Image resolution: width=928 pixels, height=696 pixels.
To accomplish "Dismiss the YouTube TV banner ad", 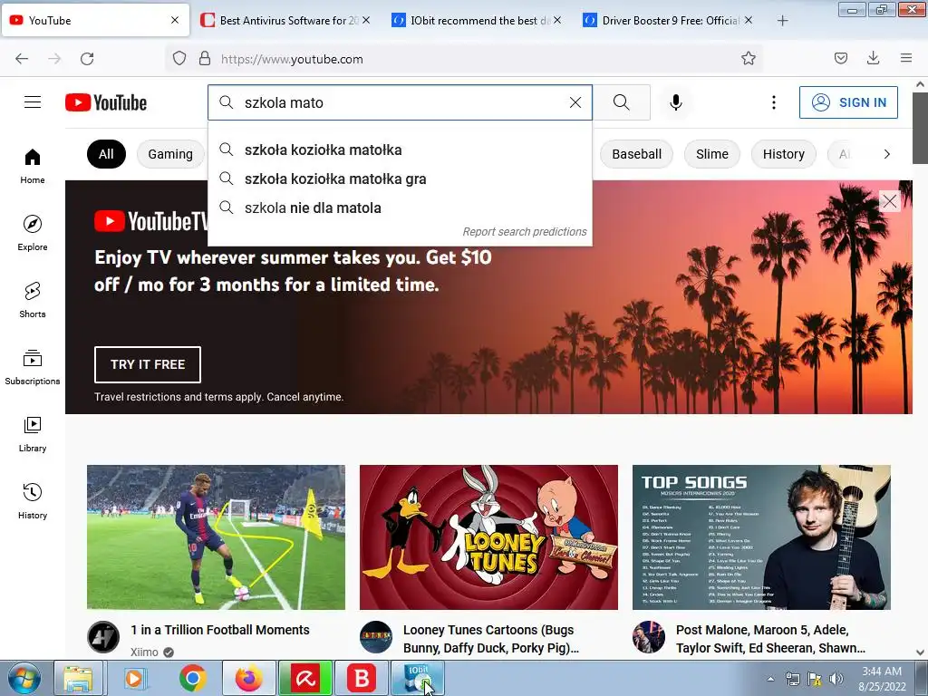I will tap(890, 201).
